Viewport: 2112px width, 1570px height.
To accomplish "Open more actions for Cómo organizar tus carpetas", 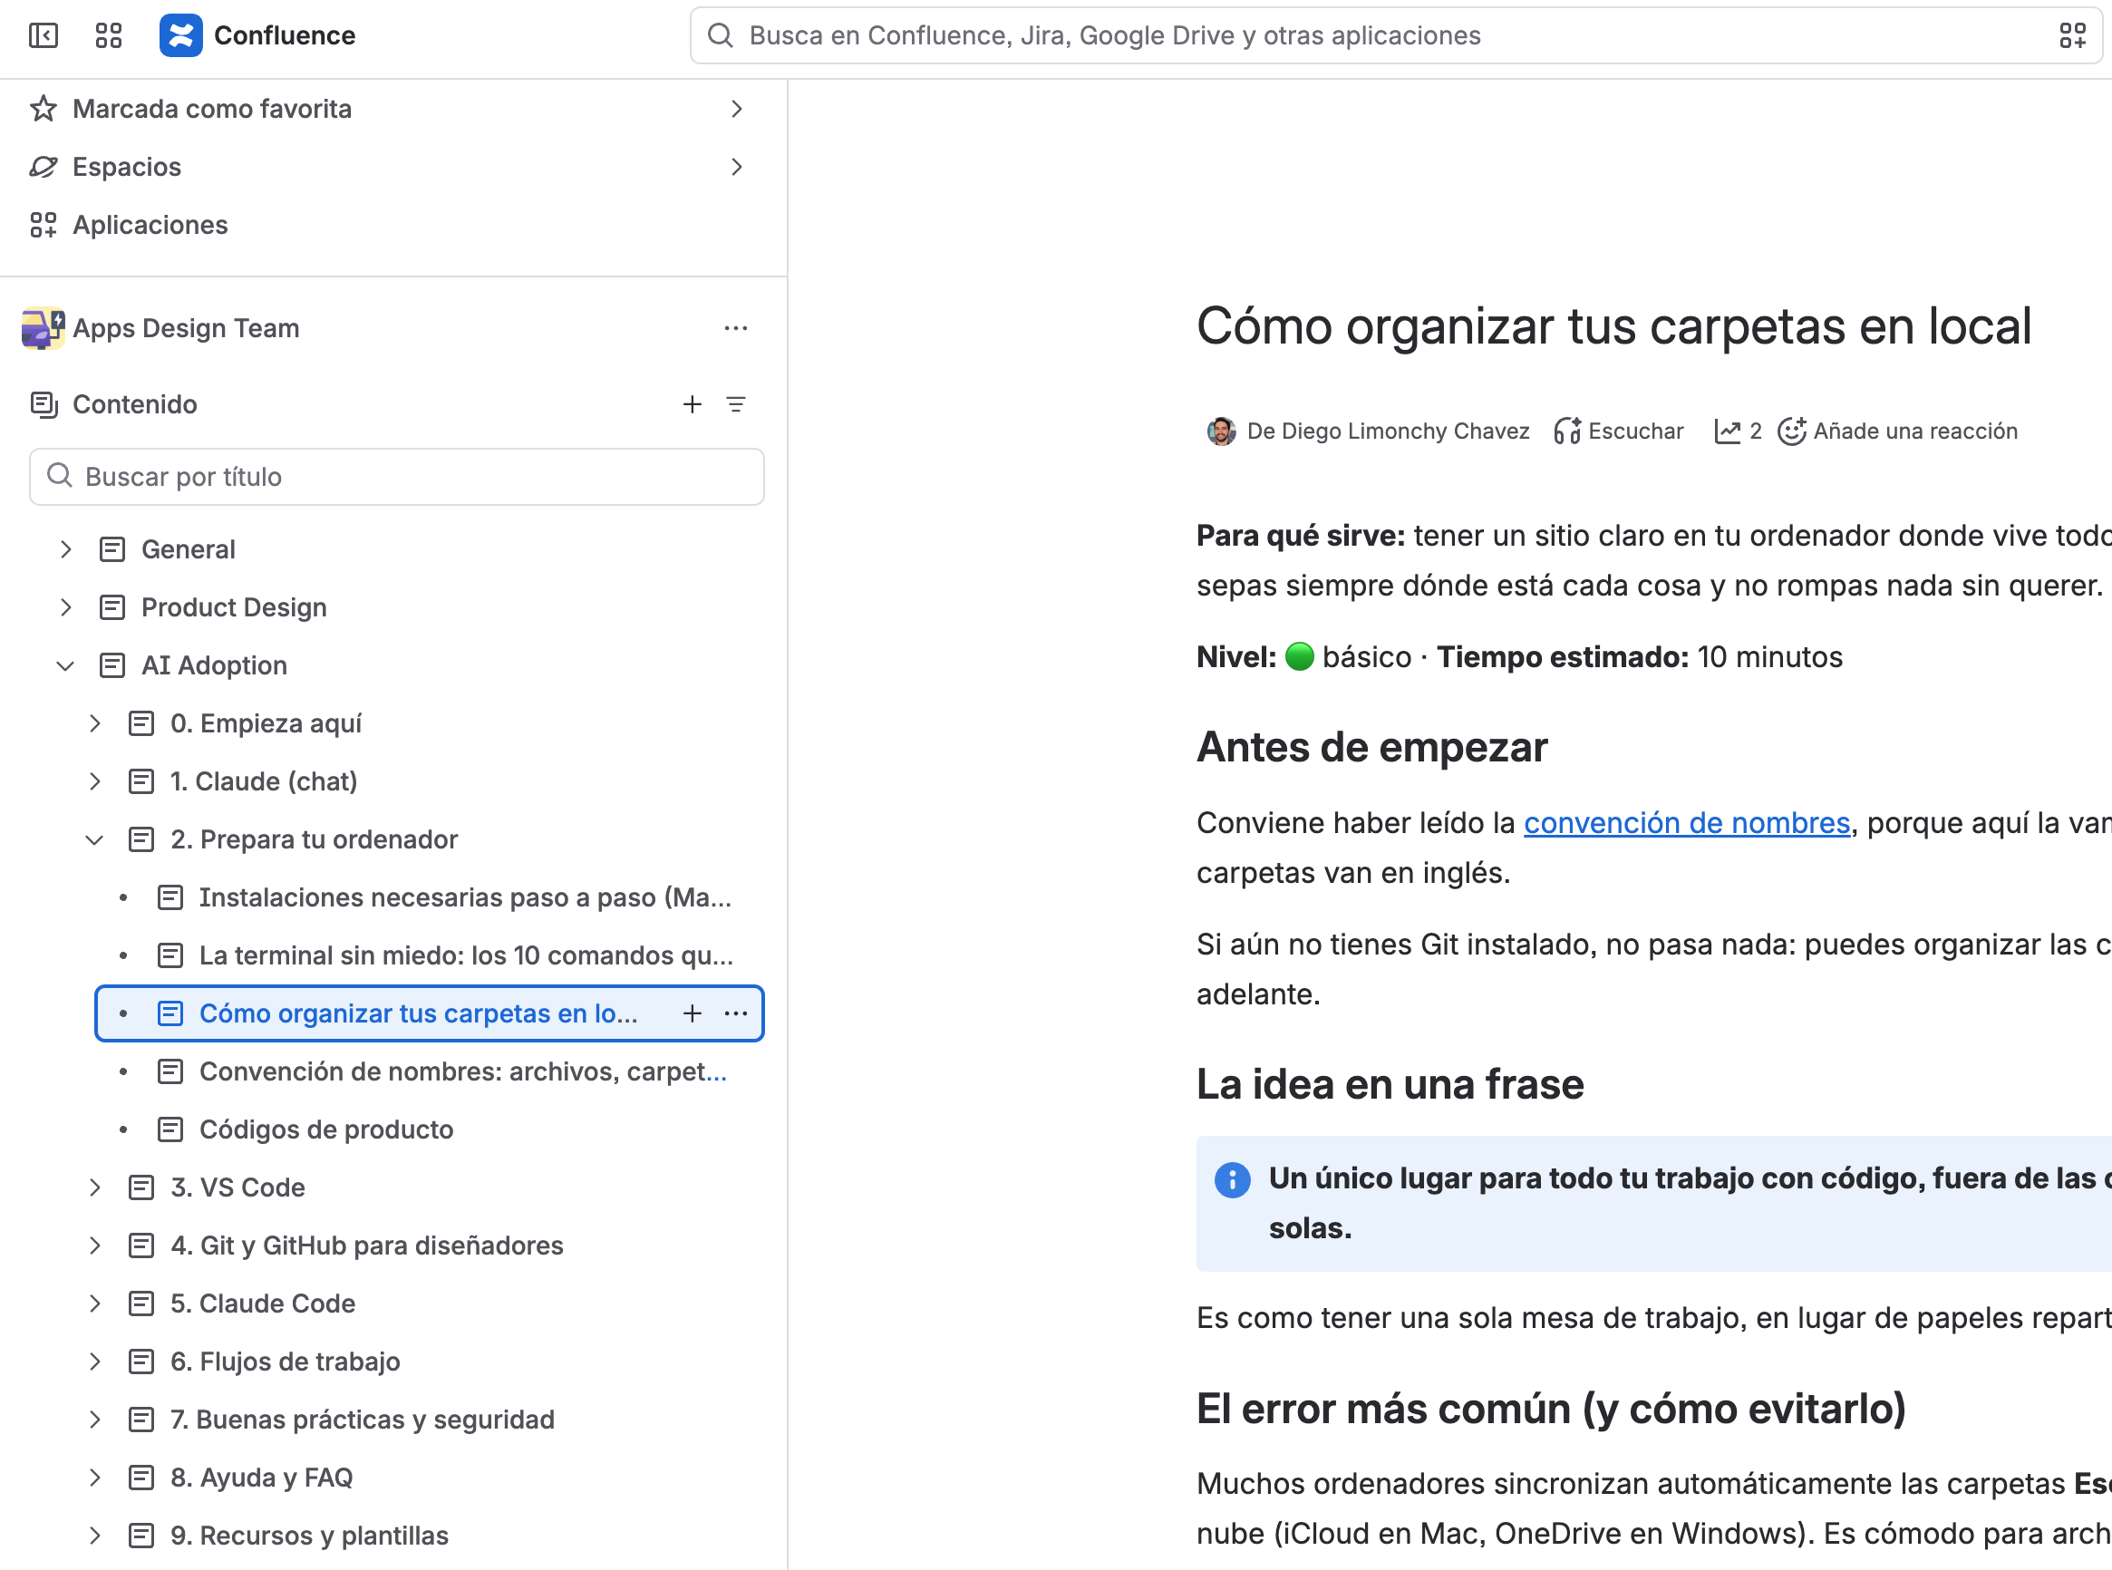I will [735, 1013].
